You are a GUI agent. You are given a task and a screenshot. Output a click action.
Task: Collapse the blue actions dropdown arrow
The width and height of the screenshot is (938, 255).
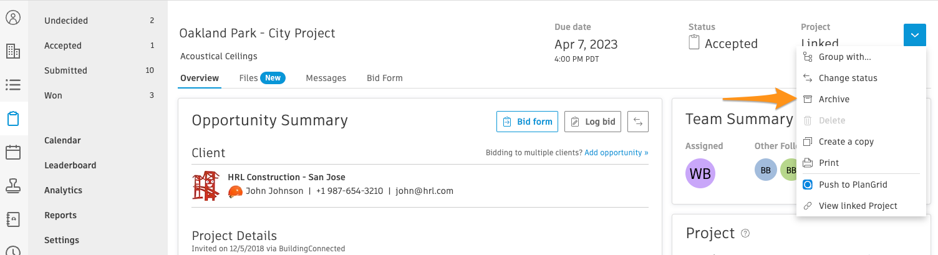[x=914, y=35]
